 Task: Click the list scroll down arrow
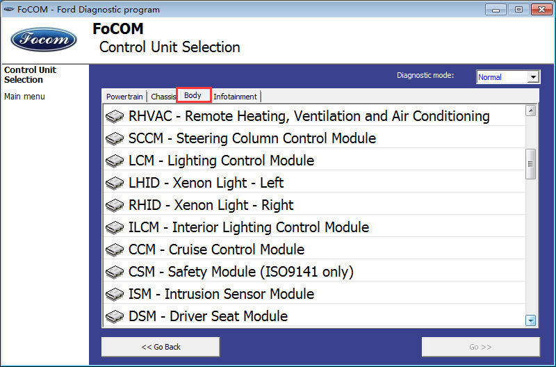pyautogui.click(x=530, y=320)
